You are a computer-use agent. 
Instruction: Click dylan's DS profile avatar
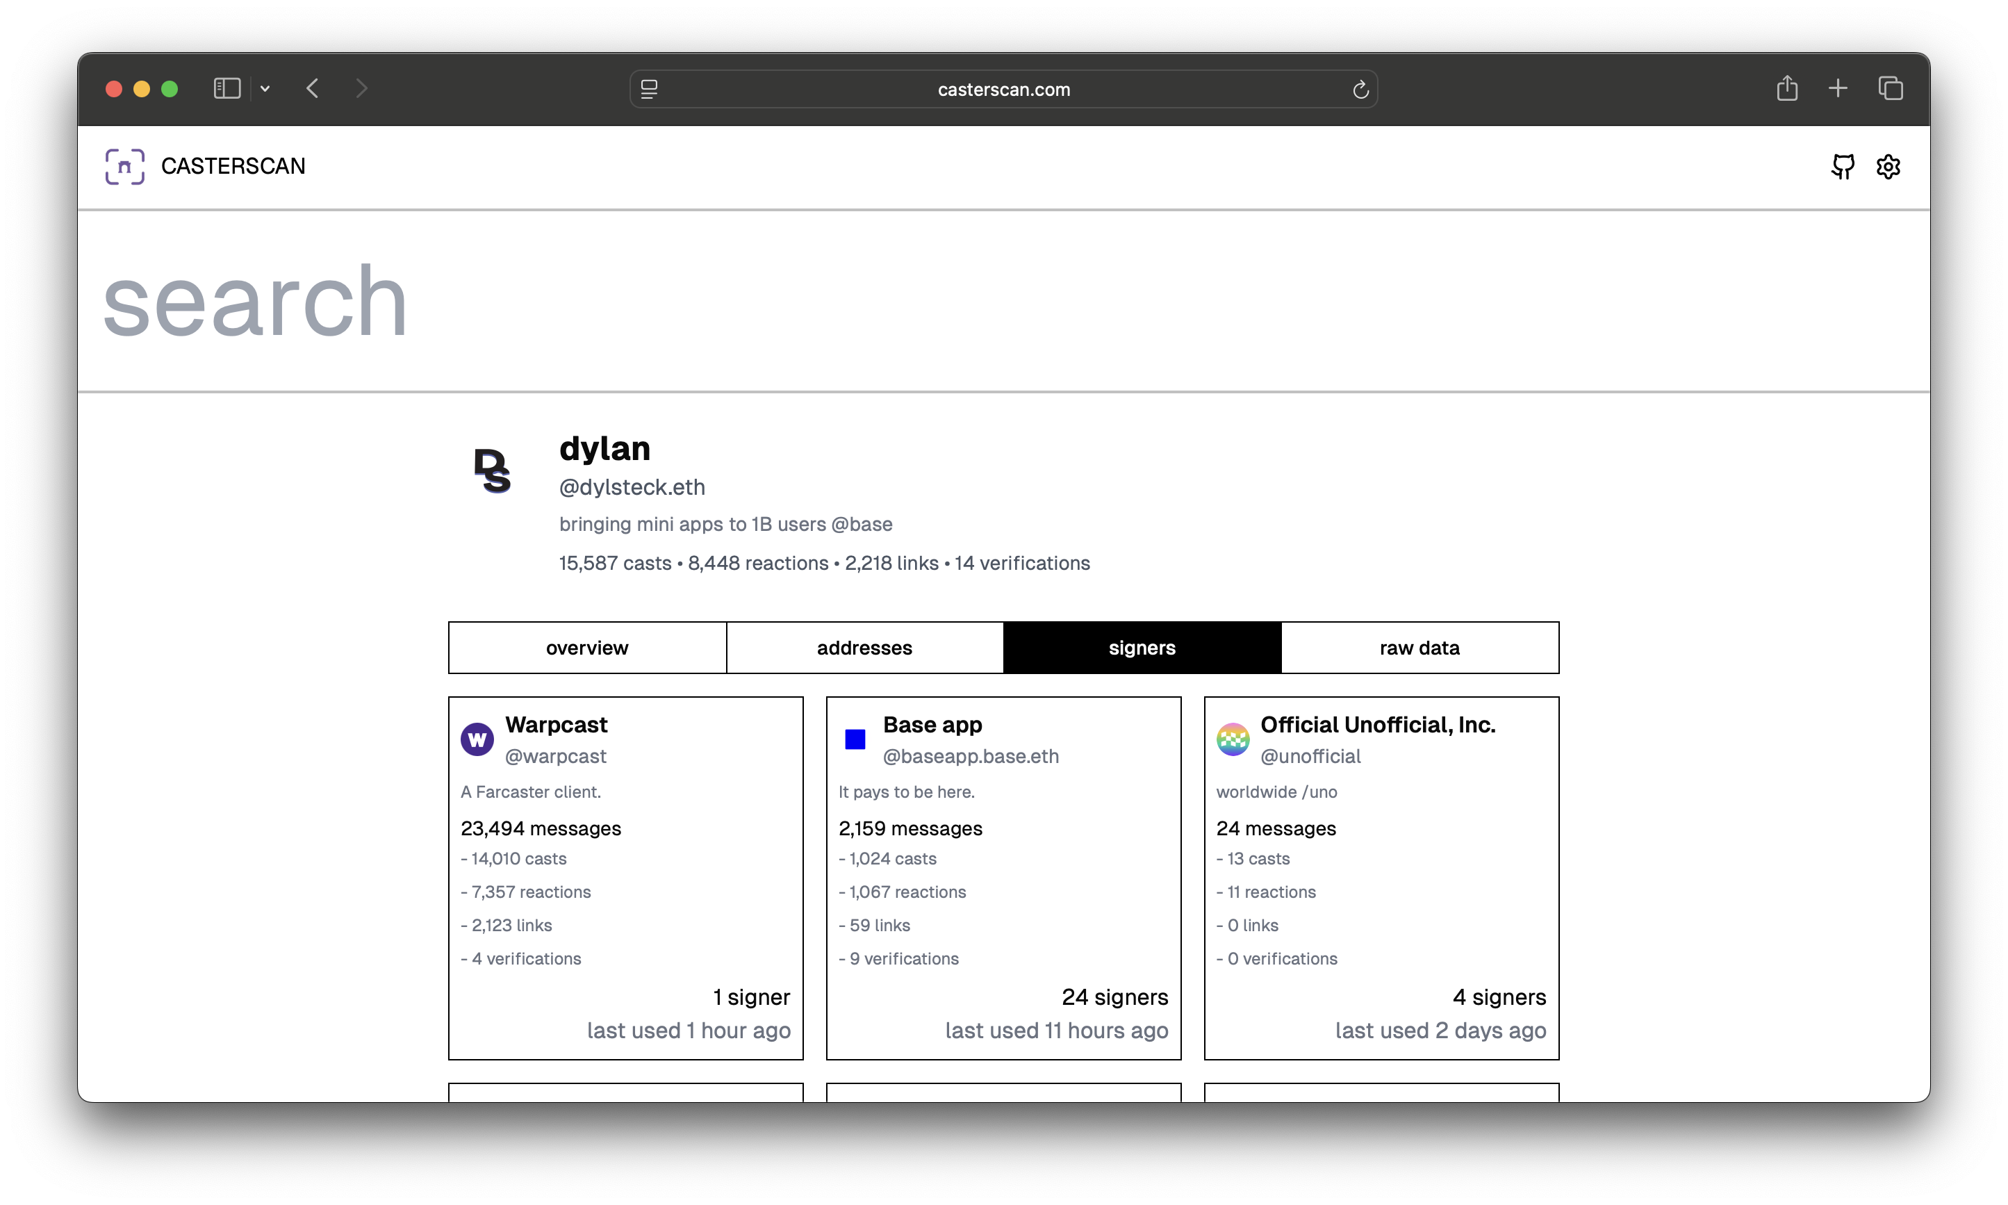coord(492,470)
